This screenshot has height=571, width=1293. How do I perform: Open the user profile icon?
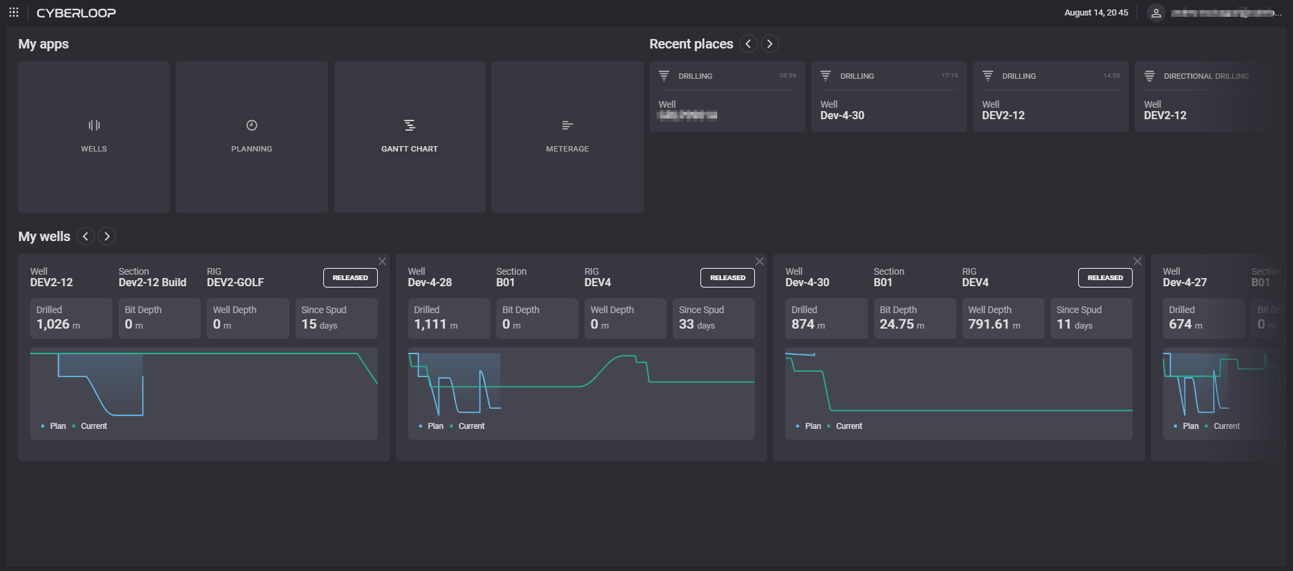pos(1156,13)
